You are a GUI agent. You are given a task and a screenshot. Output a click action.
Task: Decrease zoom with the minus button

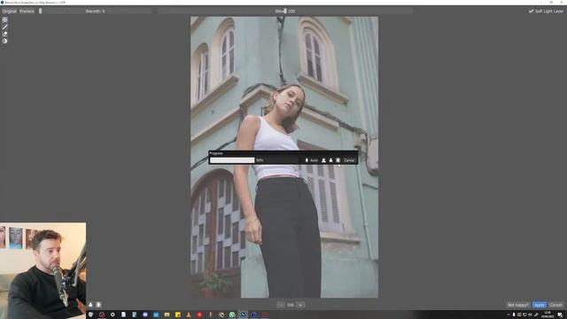coord(281,305)
